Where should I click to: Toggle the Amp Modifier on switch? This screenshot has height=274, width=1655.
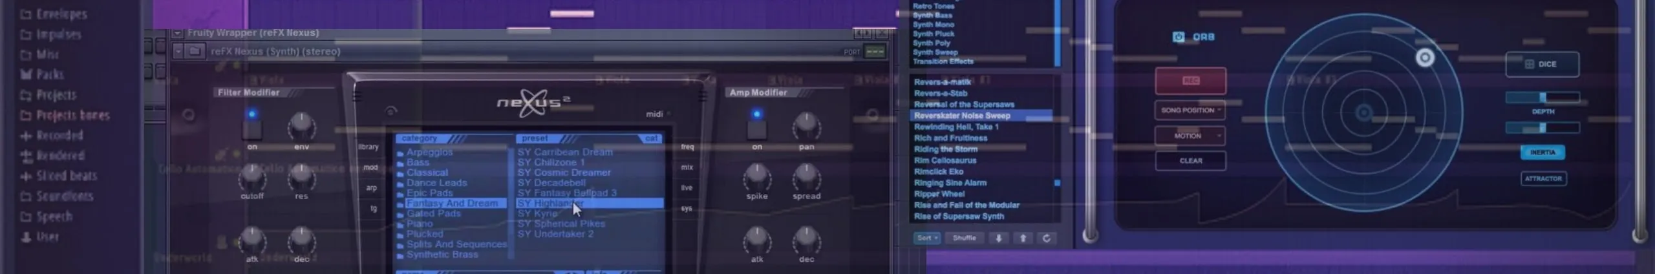point(756,129)
